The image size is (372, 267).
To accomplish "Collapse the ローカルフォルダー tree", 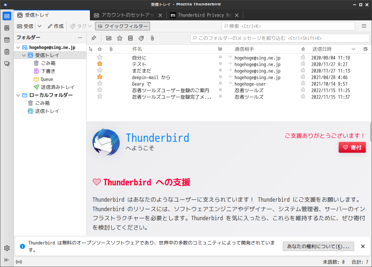I will [x=18, y=95].
